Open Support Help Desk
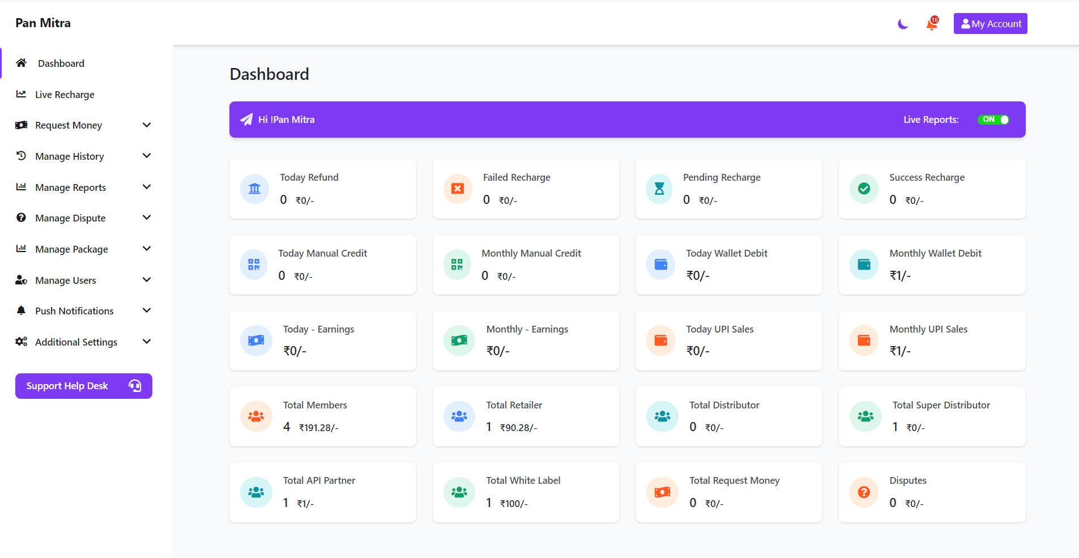The height and width of the screenshot is (558, 1079). click(x=84, y=386)
